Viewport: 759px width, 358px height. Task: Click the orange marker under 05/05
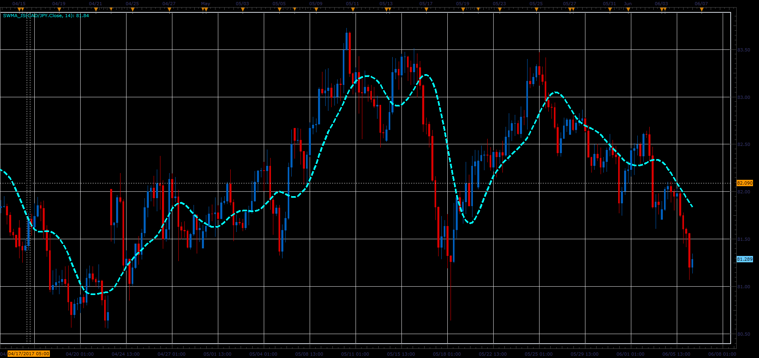click(x=279, y=10)
